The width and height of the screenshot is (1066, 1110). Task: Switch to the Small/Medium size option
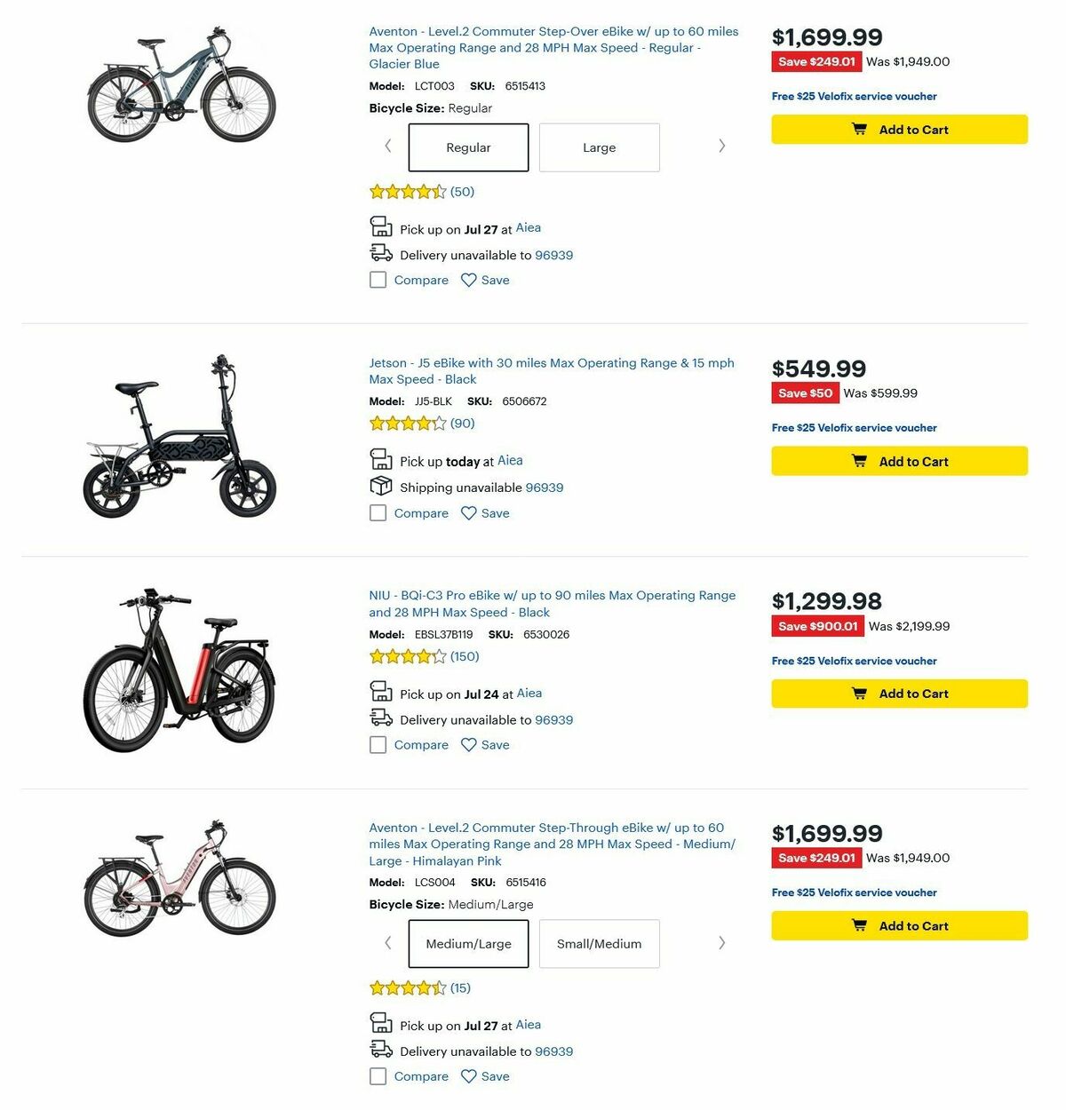click(599, 944)
